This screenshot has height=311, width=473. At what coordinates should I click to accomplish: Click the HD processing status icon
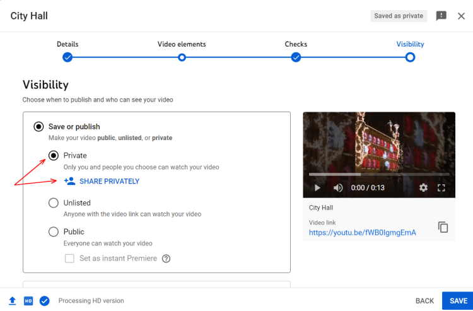click(x=28, y=301)
